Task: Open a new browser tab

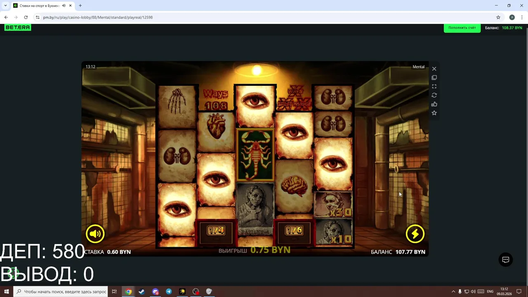Action: [80, 6]
